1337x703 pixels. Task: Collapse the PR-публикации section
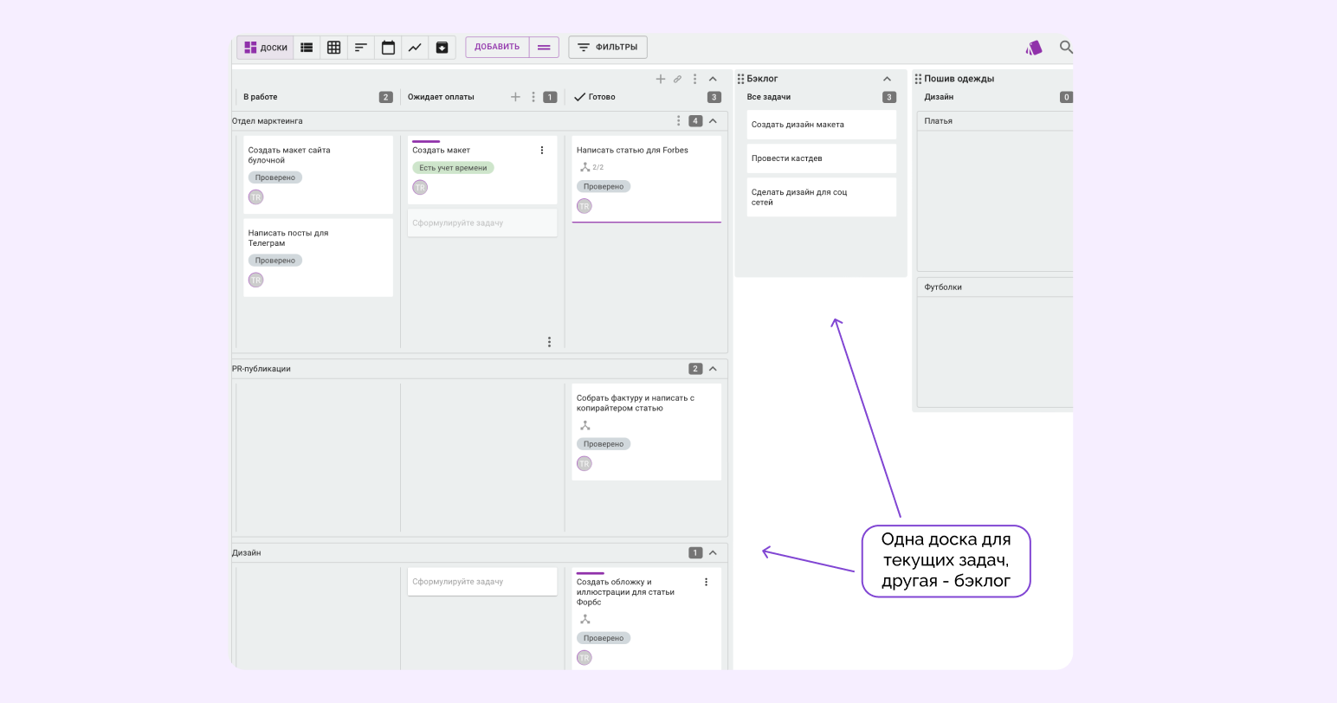tap(713, 369)
